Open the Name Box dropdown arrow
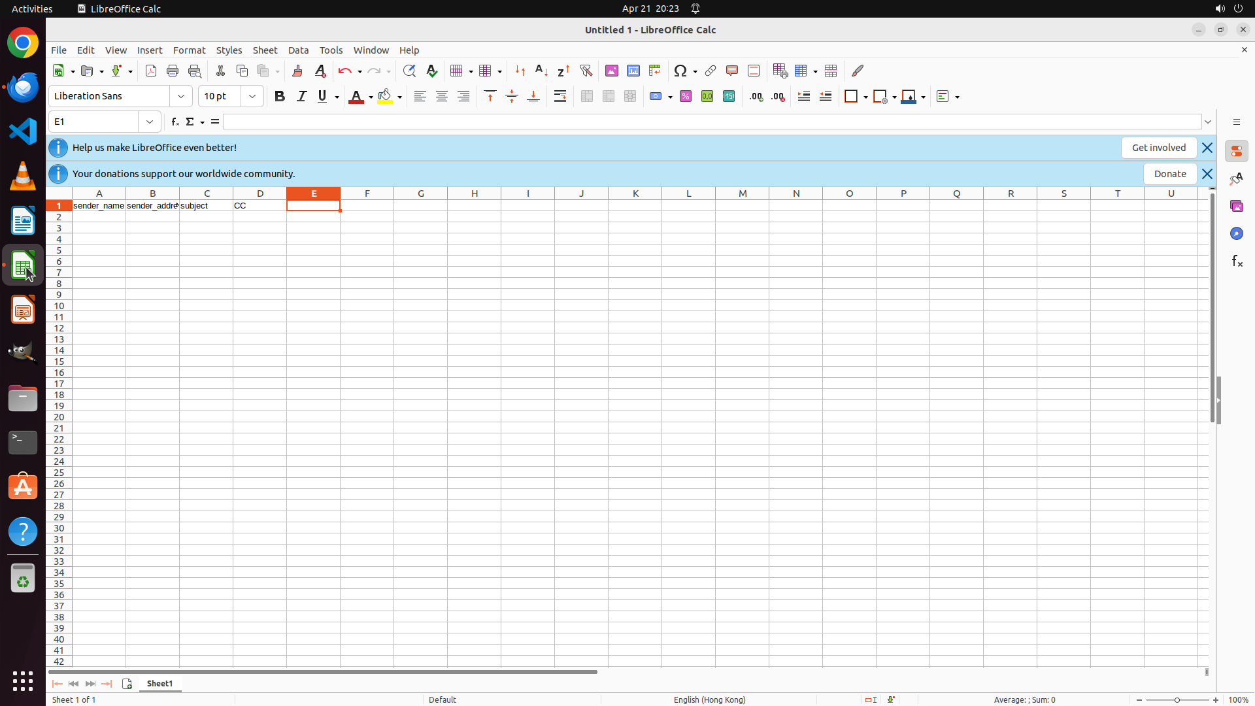The image size is (1255, 706). point(150,122)
